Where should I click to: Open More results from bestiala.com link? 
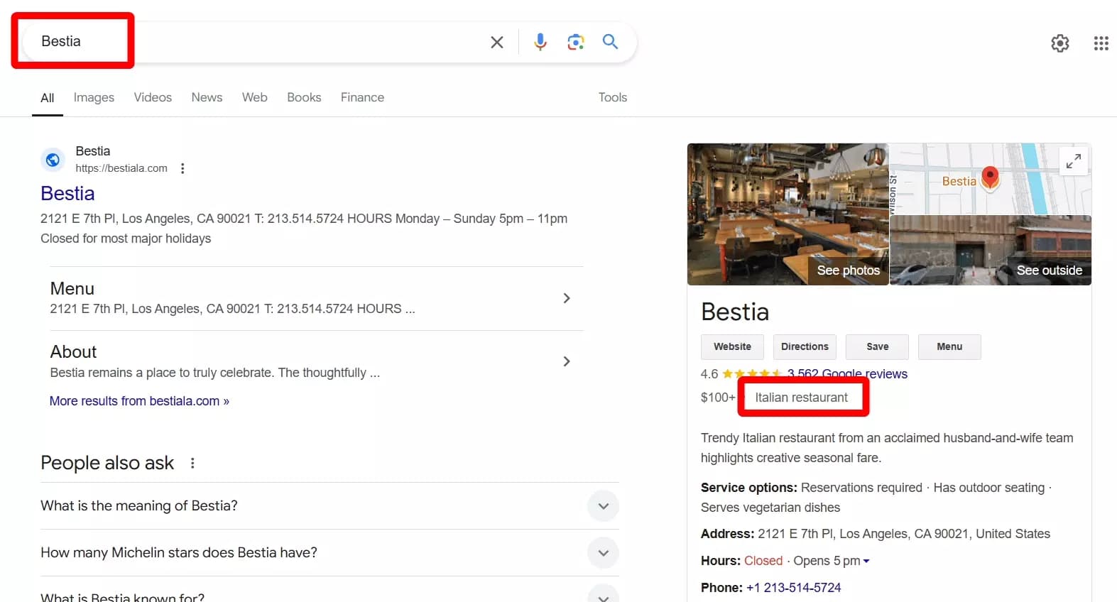[139, 401]
